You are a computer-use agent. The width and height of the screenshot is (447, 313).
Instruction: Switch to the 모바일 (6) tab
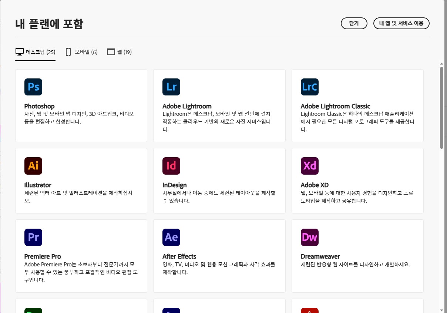point(81,52)
